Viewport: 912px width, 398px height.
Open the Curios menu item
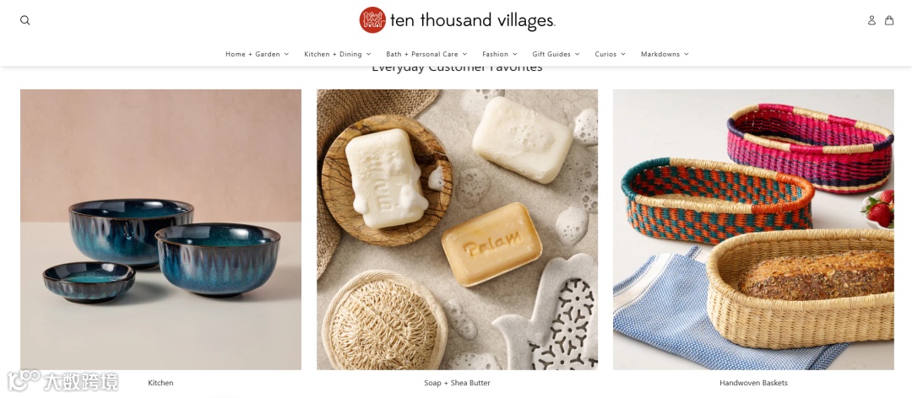(610, 54)
